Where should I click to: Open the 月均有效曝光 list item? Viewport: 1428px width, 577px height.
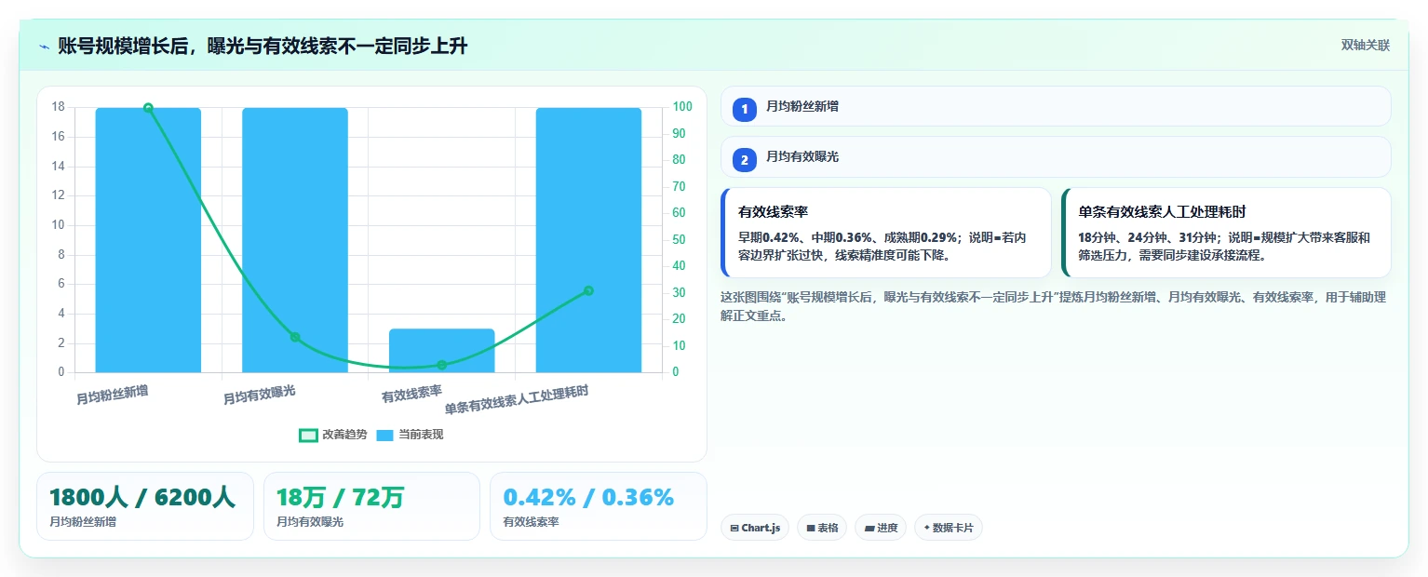[1056, 156]
